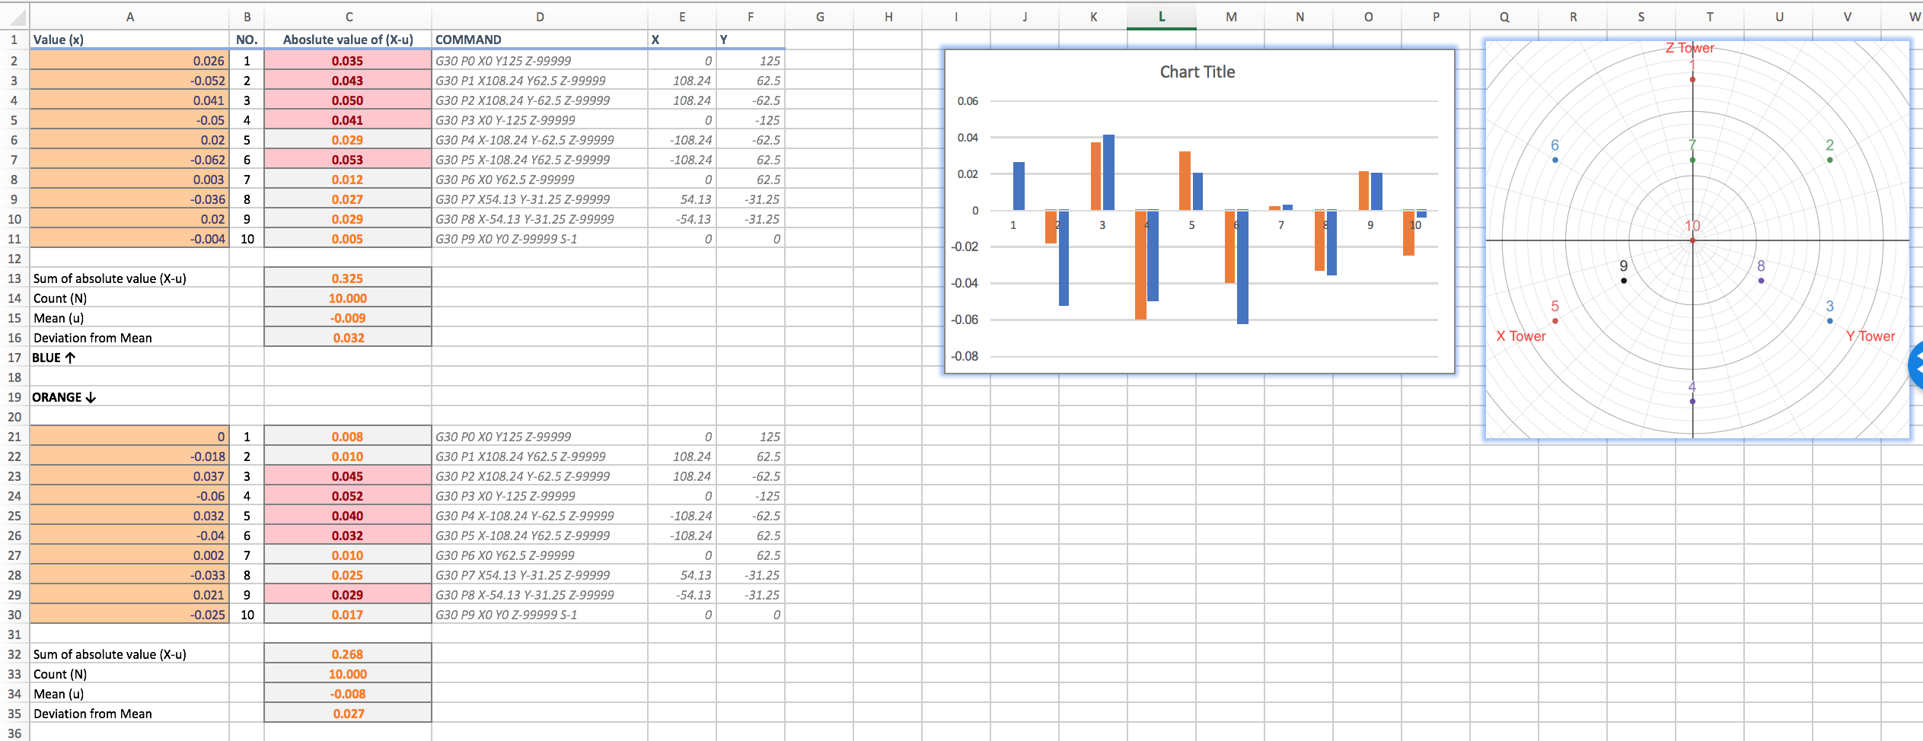Click 'X Tower' label on polar chart

[1521, 336]
